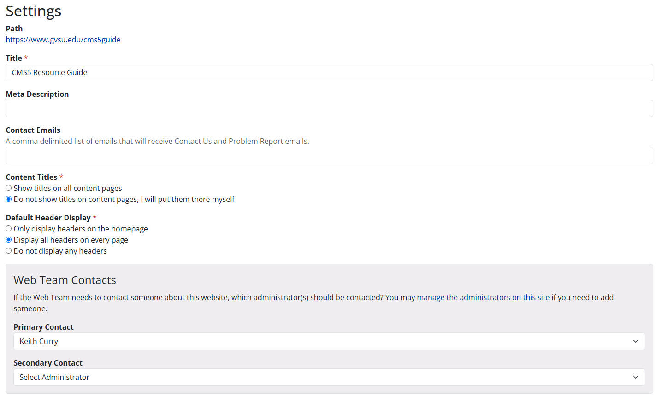Select 'Show titles on all content pages'
656x397 pixels.
tap(8, 188)
